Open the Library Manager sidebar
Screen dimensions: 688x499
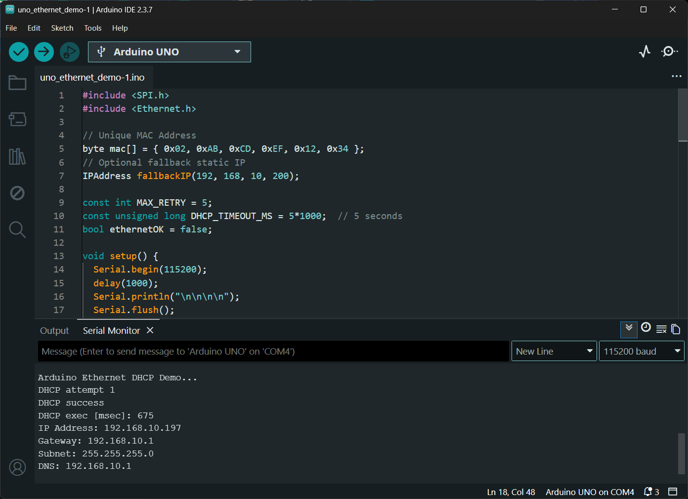point(17,157)
